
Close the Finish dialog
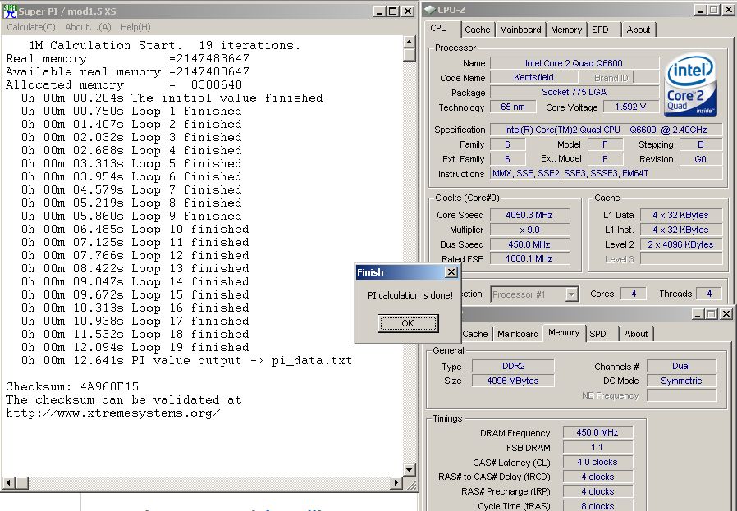pyautogui.click(x=451, y=272)
